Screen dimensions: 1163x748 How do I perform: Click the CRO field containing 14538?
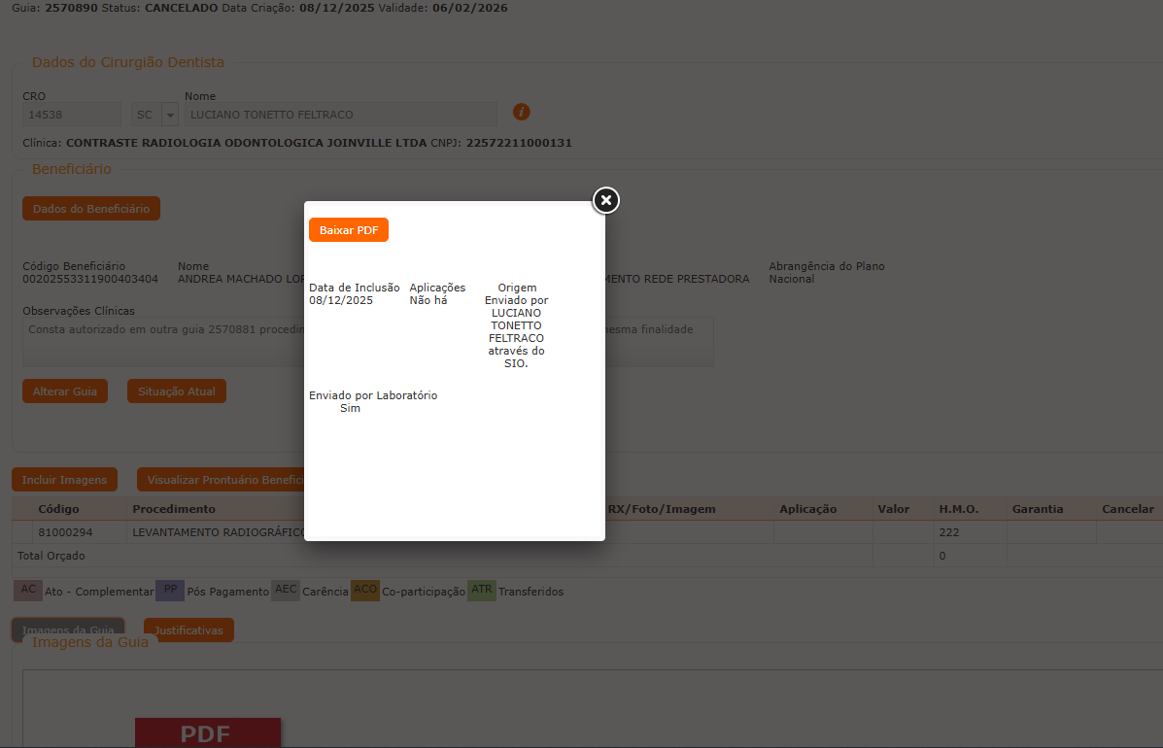click(72, 115)
